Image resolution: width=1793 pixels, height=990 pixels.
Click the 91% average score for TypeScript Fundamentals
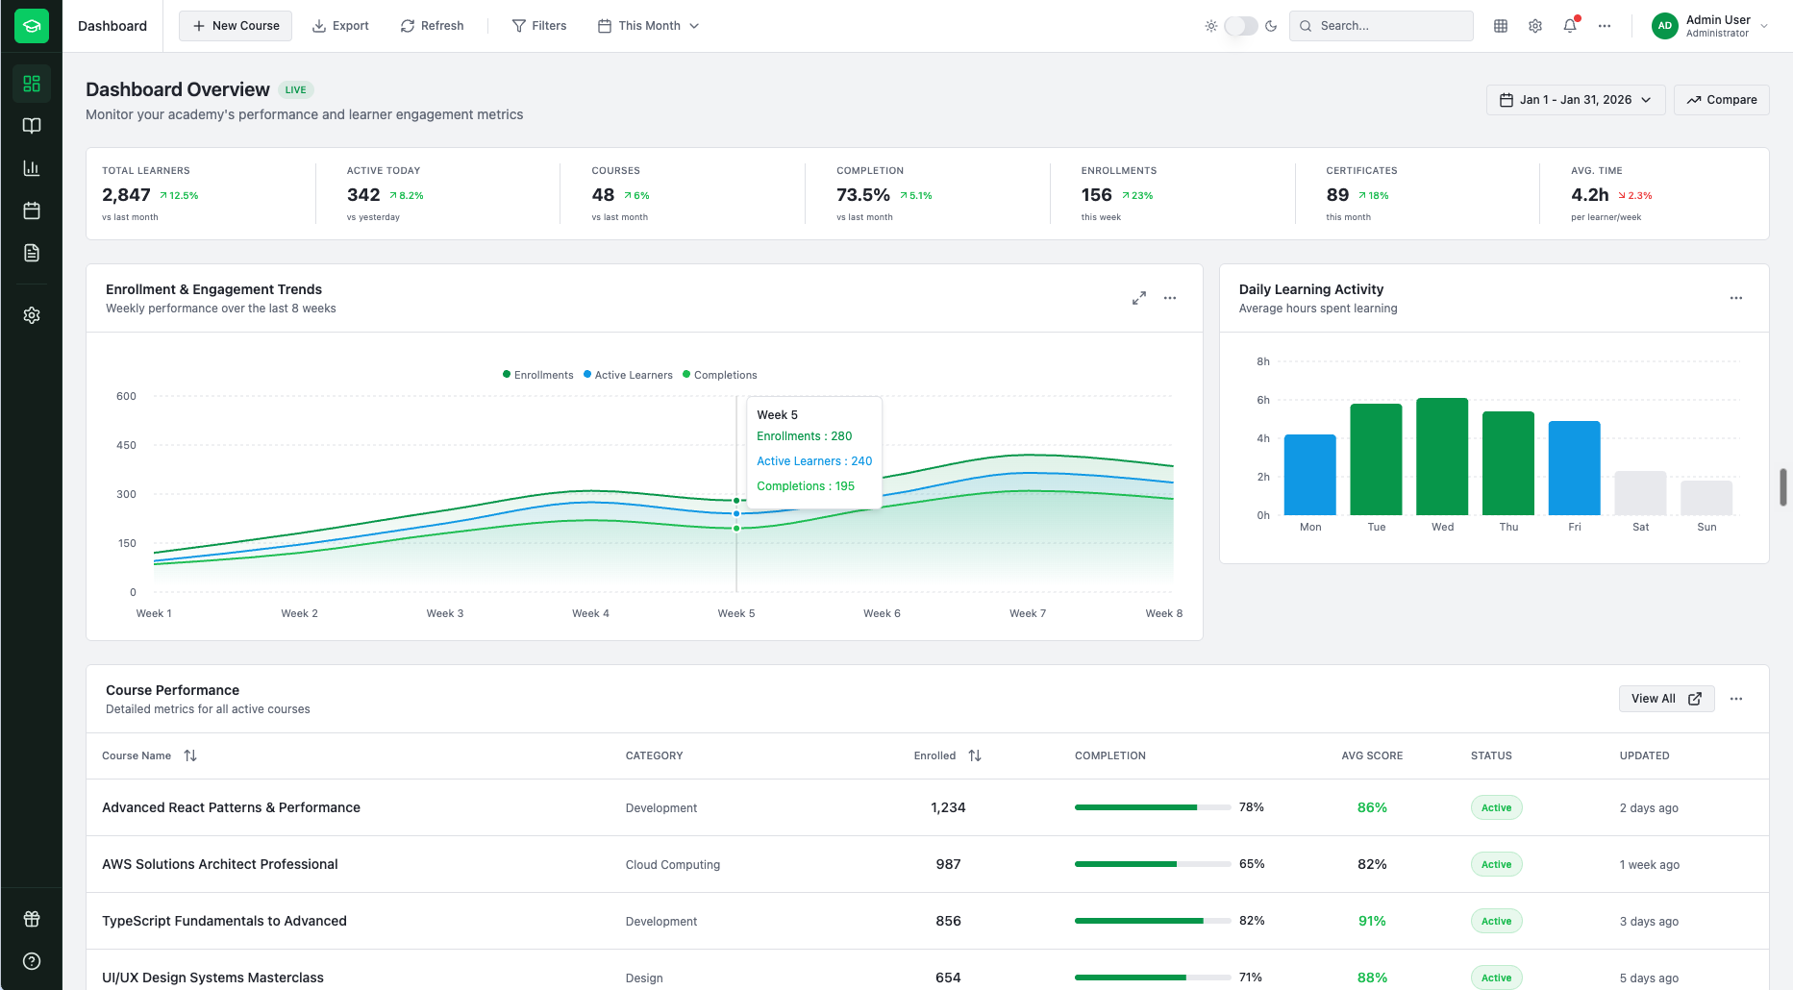coord(1372,921)
